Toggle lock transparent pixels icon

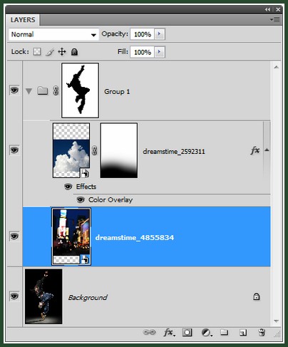[37, 51]
